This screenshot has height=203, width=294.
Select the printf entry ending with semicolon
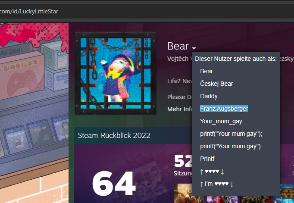click(x=231, y=134)
